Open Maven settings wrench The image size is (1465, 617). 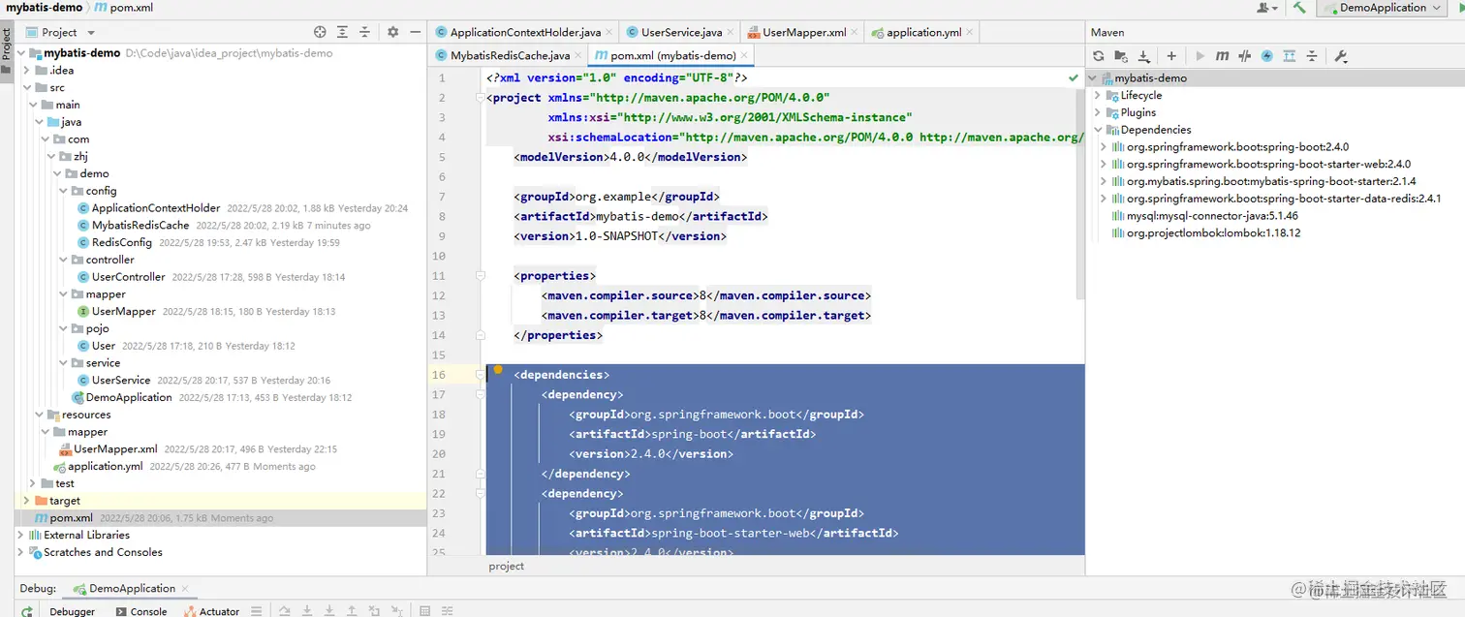click(x=1341, y=56)
